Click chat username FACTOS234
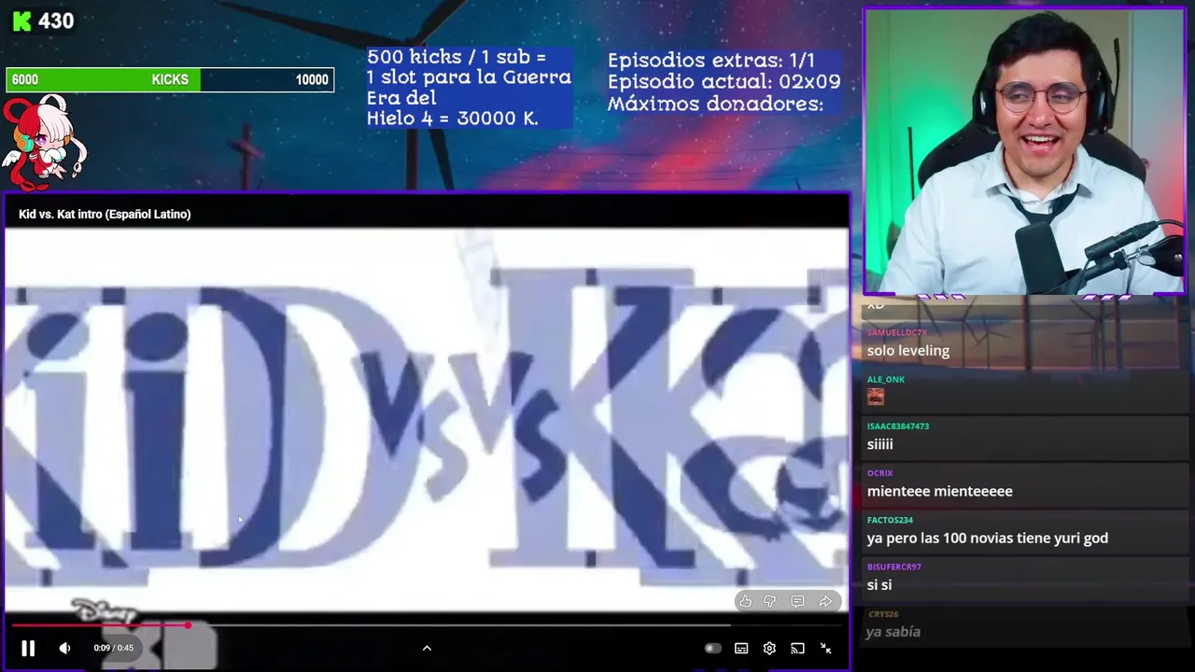1195x672 pixels. pos(890,519)
